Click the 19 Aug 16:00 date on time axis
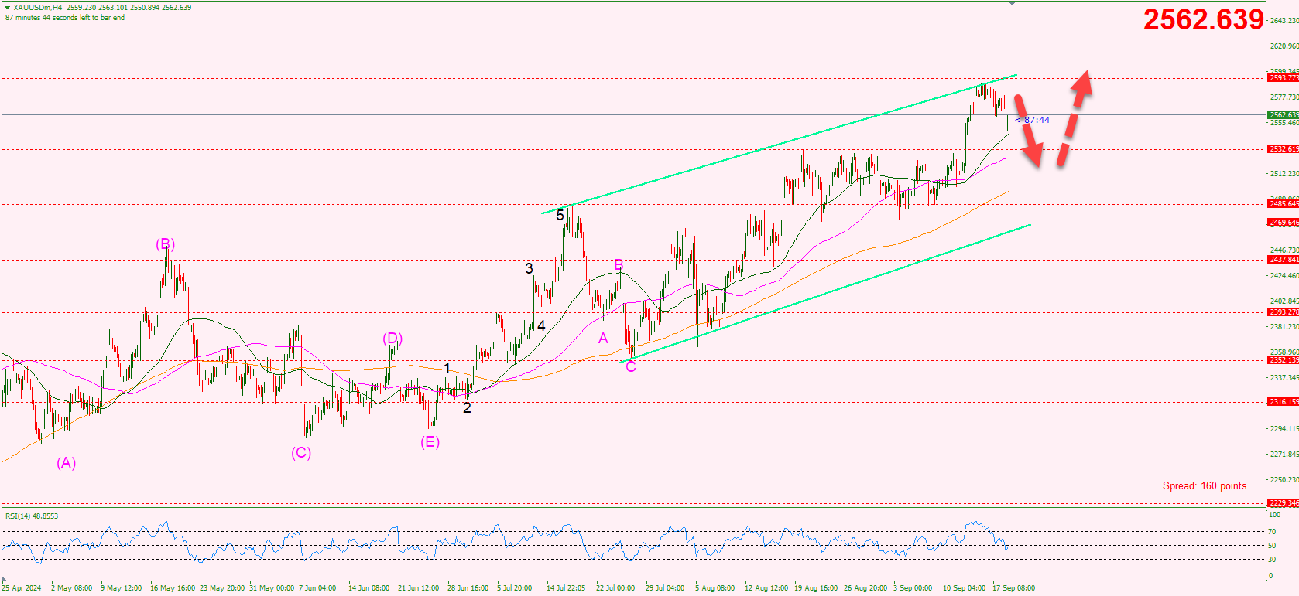 tap(816, 588)
